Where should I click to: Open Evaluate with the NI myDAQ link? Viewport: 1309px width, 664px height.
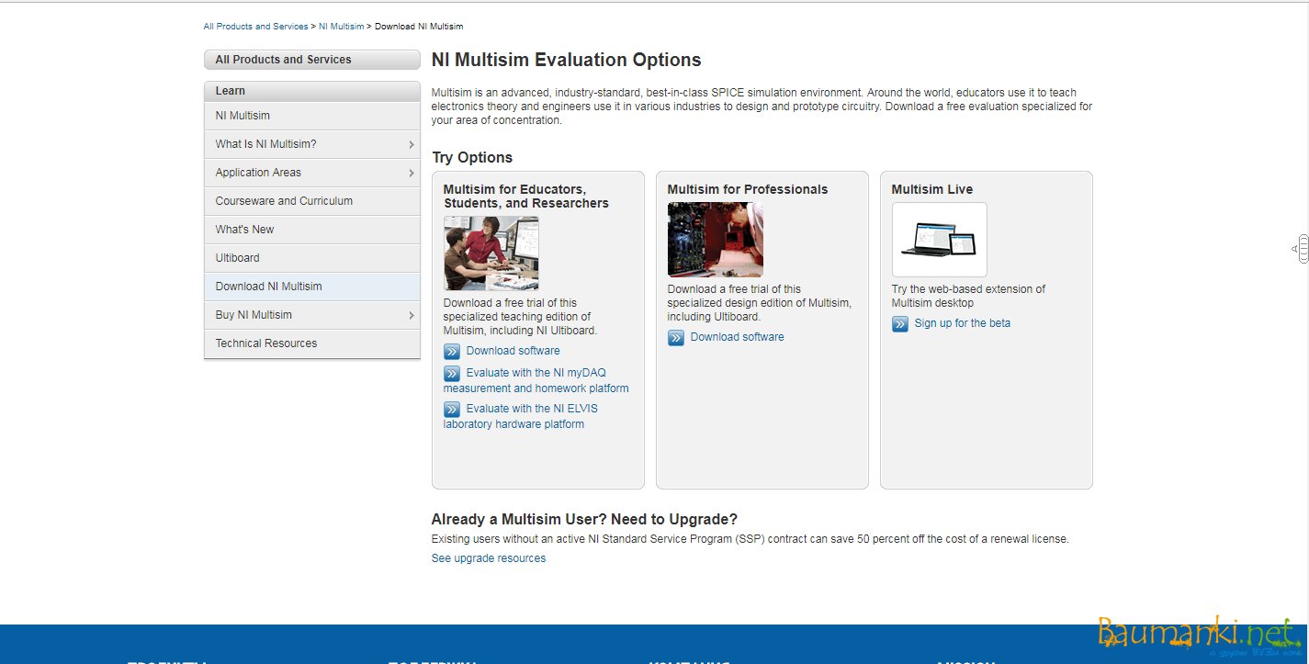pos(536,380)
